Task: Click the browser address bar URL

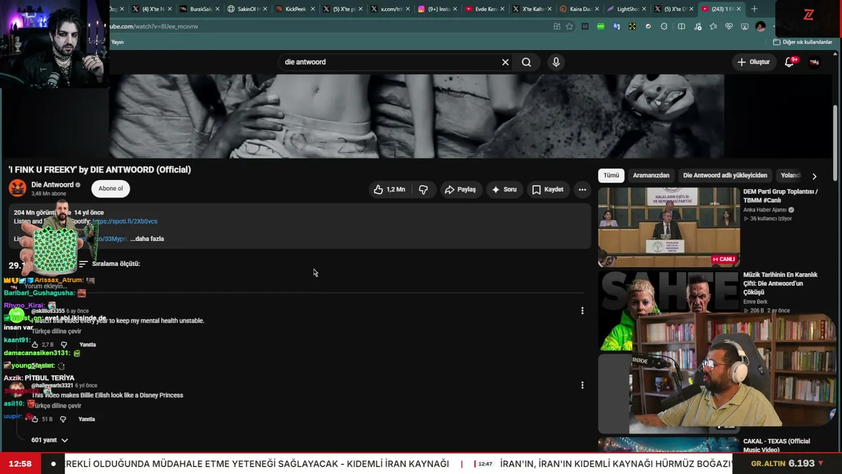Action: click(x=154, y=26)
